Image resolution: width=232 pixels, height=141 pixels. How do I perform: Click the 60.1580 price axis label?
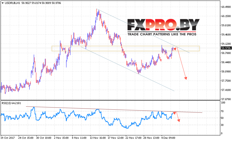(226, 16)
